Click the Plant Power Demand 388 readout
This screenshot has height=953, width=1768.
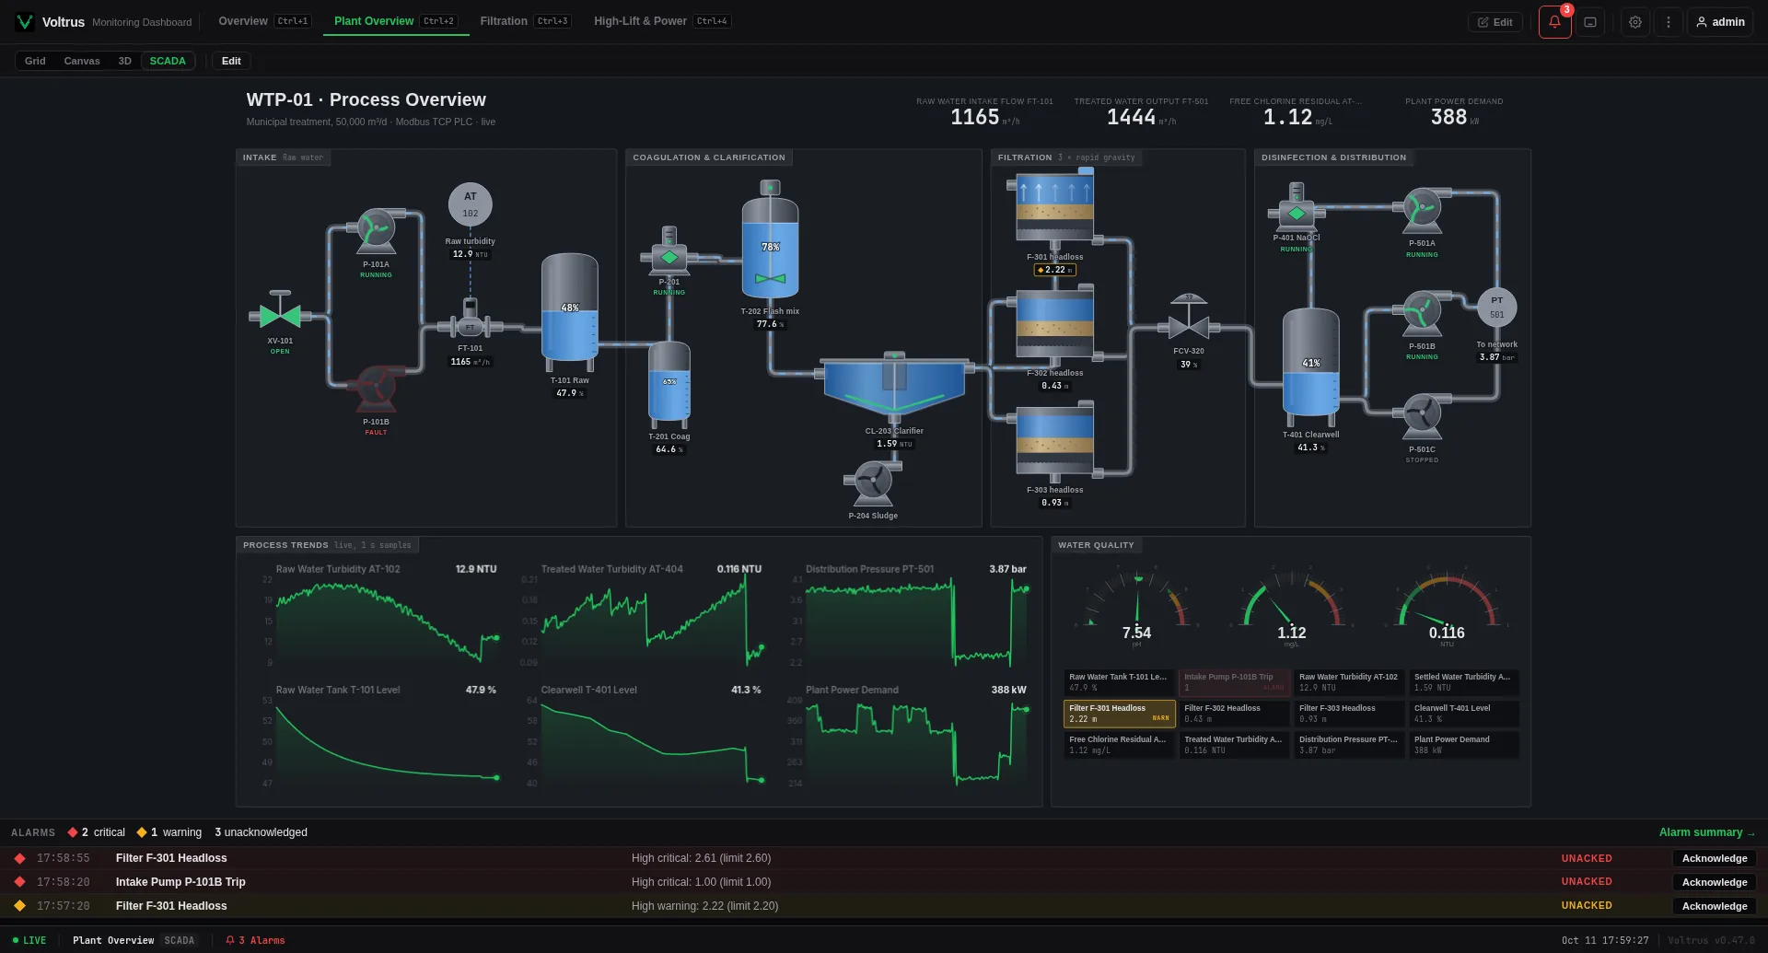[x=1454, y=112]
